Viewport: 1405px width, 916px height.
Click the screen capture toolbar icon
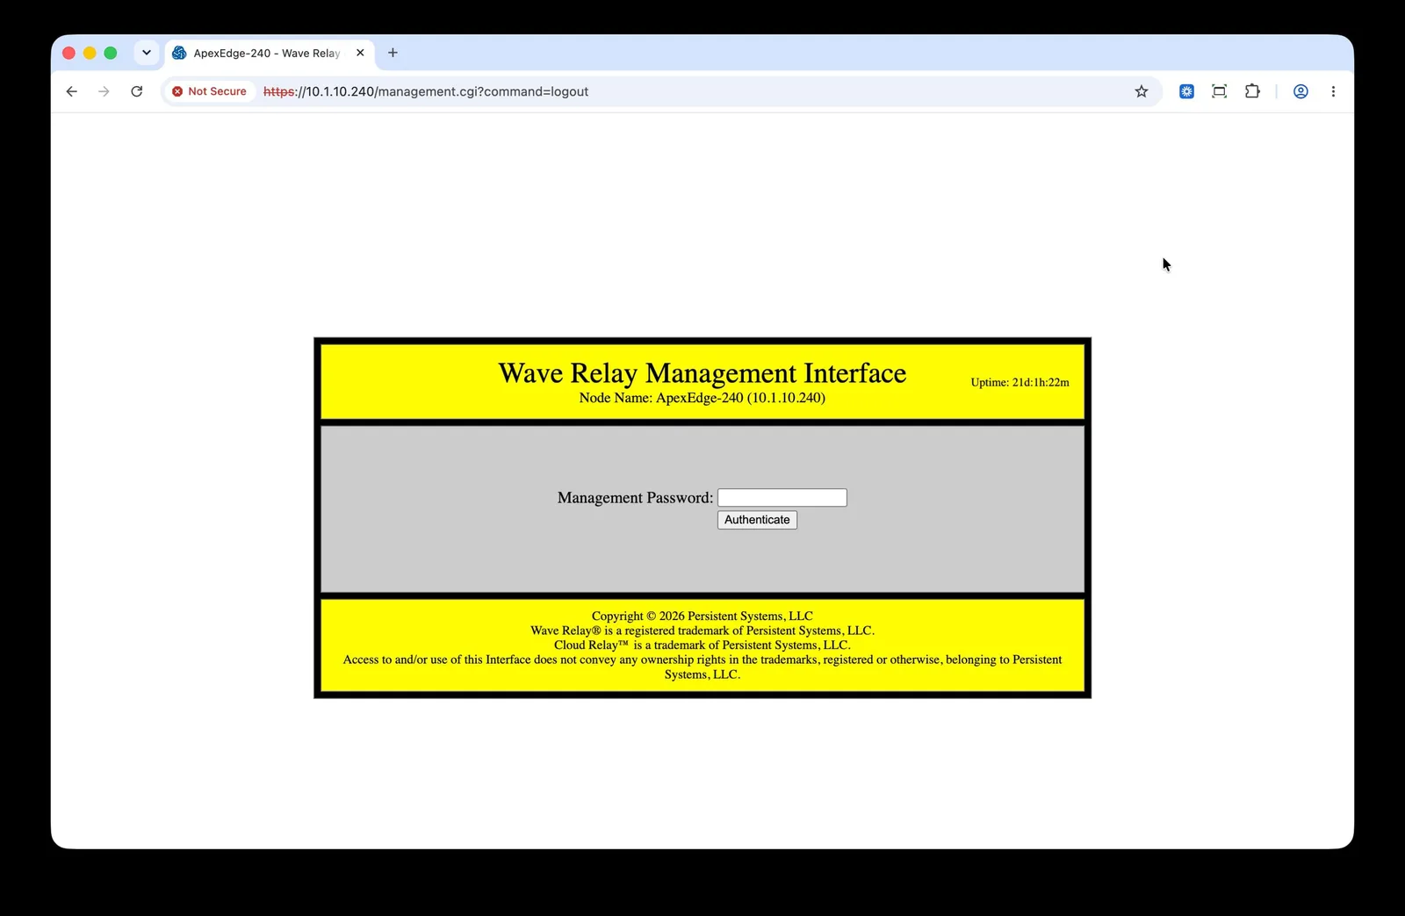[x=1219, y=91]
